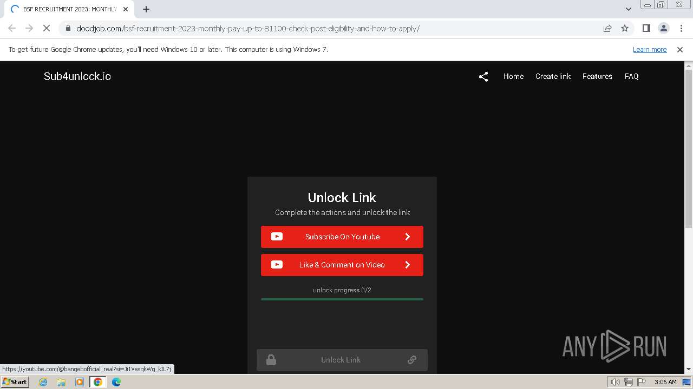Open the Windows Start menu
Image resolution: width=693 pixels, height=389 pixels.
pyautogui.click(x=15, y=381)
